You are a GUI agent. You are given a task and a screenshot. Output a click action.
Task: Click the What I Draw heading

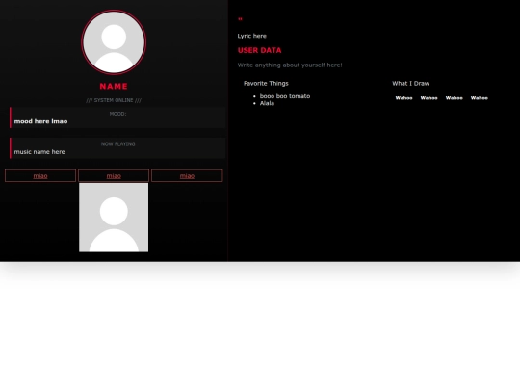click(410, 83)
